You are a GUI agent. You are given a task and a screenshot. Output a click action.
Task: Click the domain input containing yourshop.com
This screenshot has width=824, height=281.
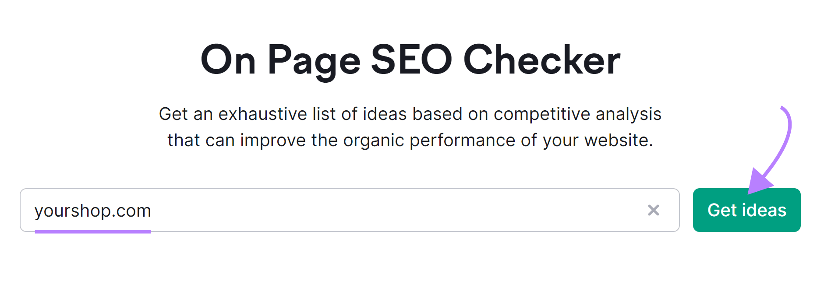(307, 211)
